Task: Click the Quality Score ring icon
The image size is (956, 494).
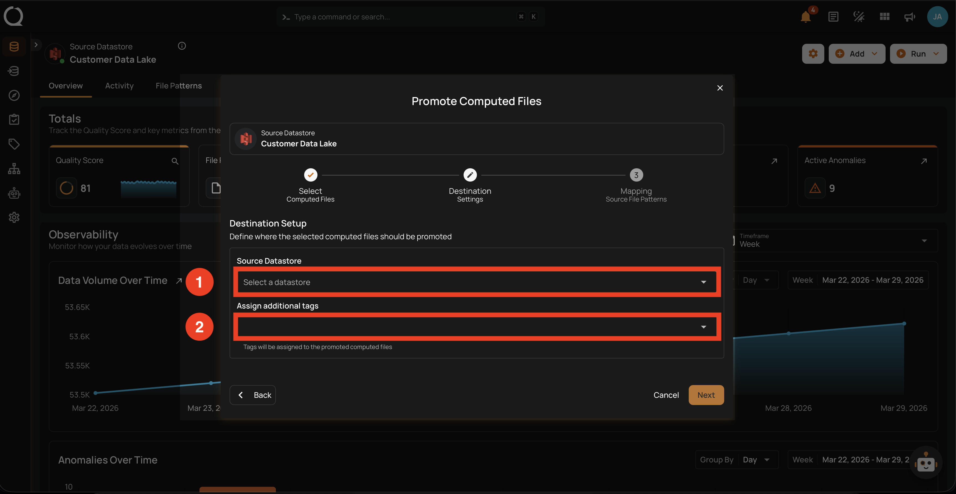Action: pyautogui.click(x=67, y=188)
